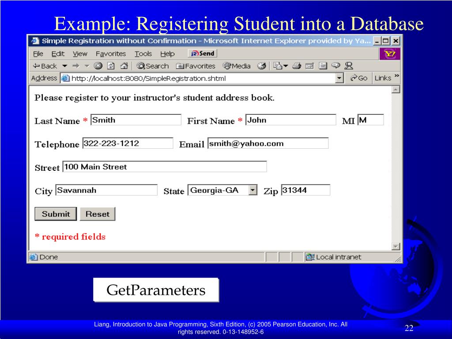
Task: Click the j2 Send toolbar button
Action: click(202, 53)
